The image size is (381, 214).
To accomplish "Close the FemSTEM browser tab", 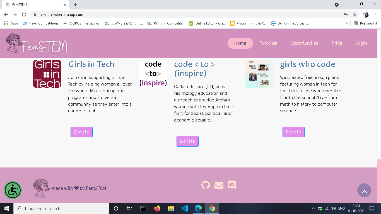I will 65,5.
